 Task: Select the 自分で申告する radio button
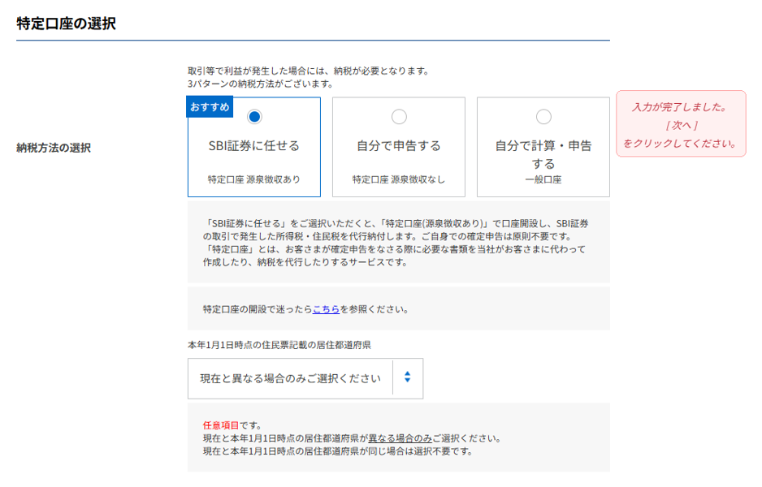(399, 117)
